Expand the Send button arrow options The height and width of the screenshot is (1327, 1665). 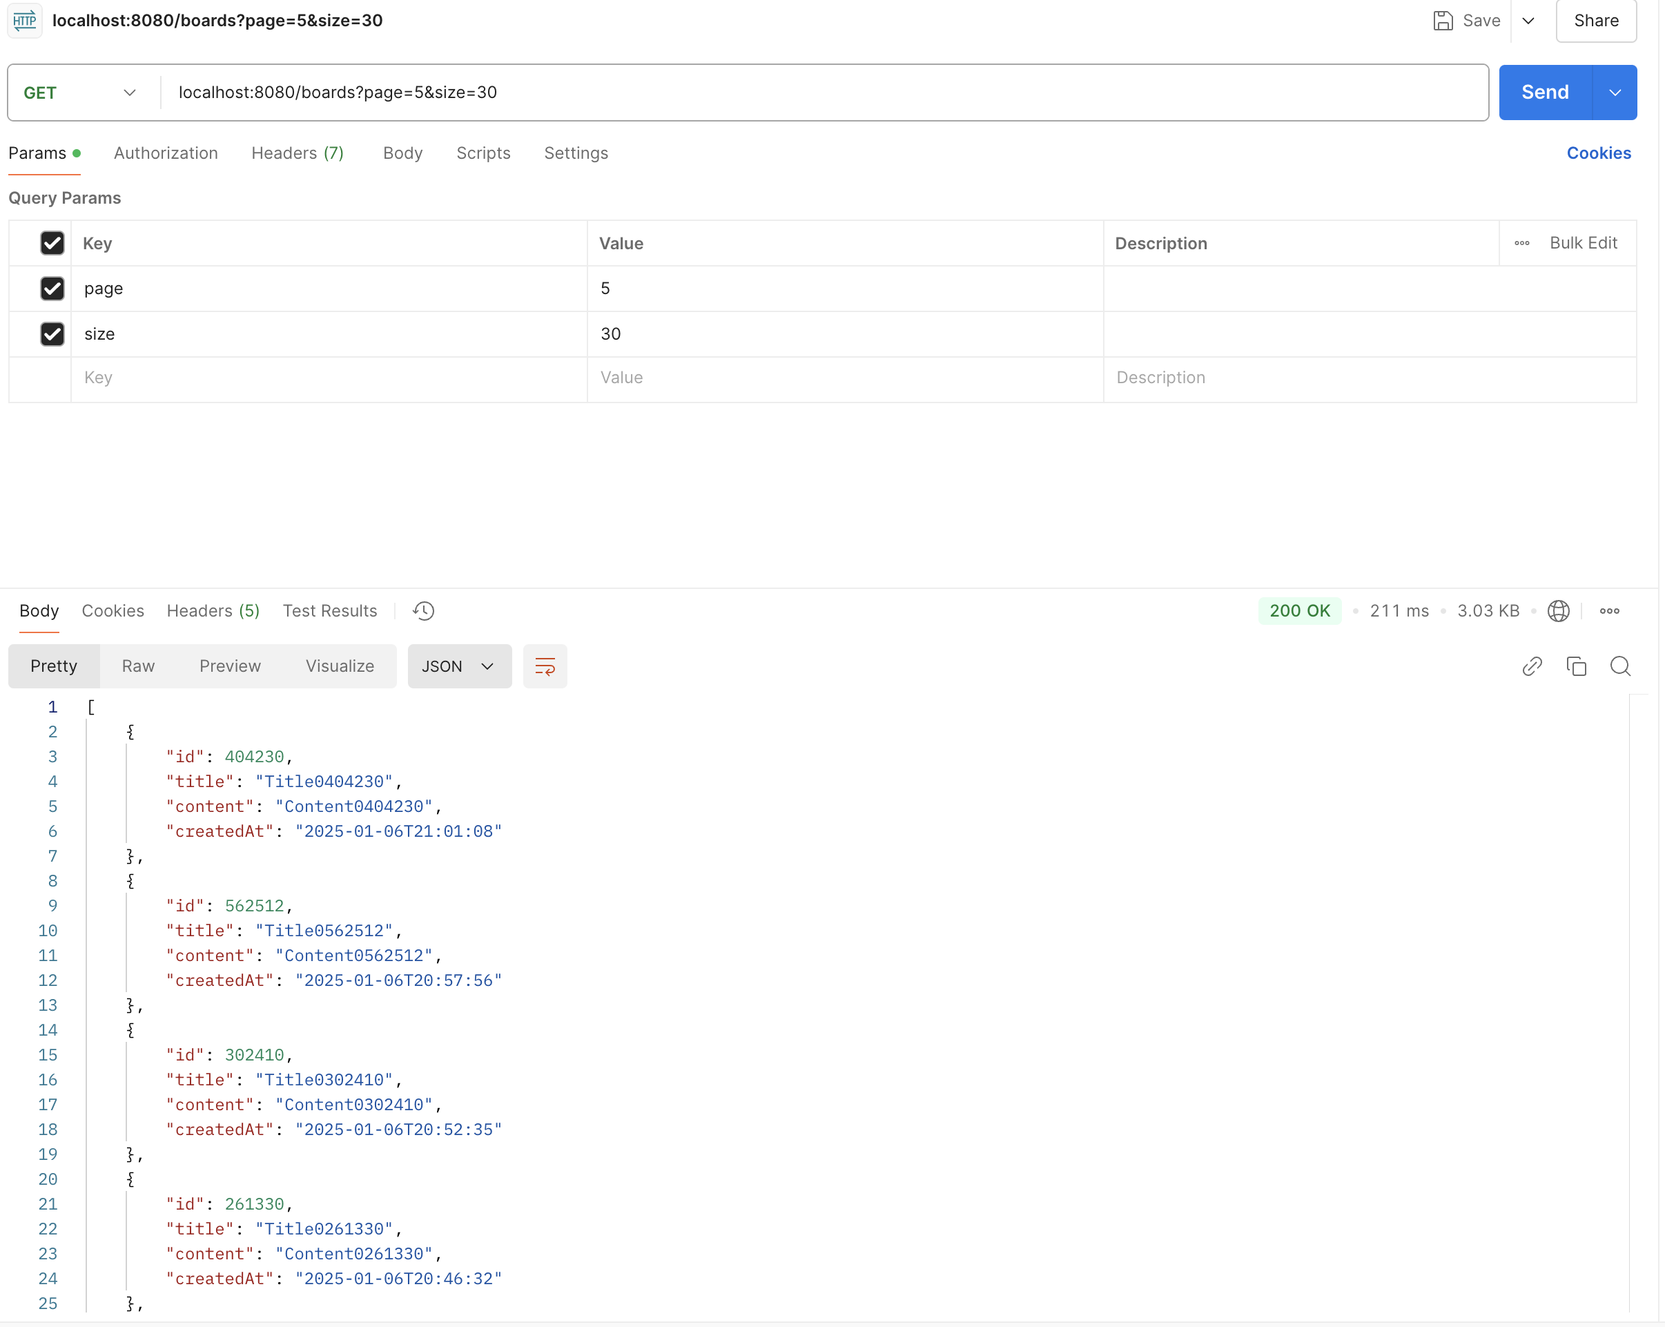click(1615, 93)
